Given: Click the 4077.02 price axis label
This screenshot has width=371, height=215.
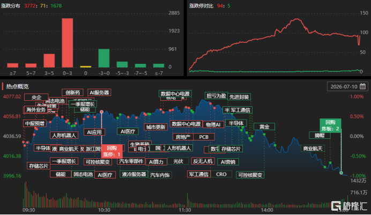Looking at the screenshot, I should point(12,97).
